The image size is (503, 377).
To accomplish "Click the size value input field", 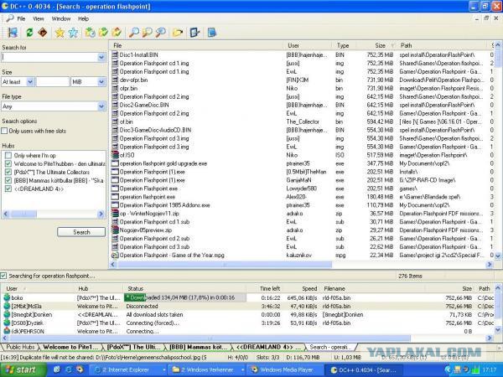I will tap(53, 82).
